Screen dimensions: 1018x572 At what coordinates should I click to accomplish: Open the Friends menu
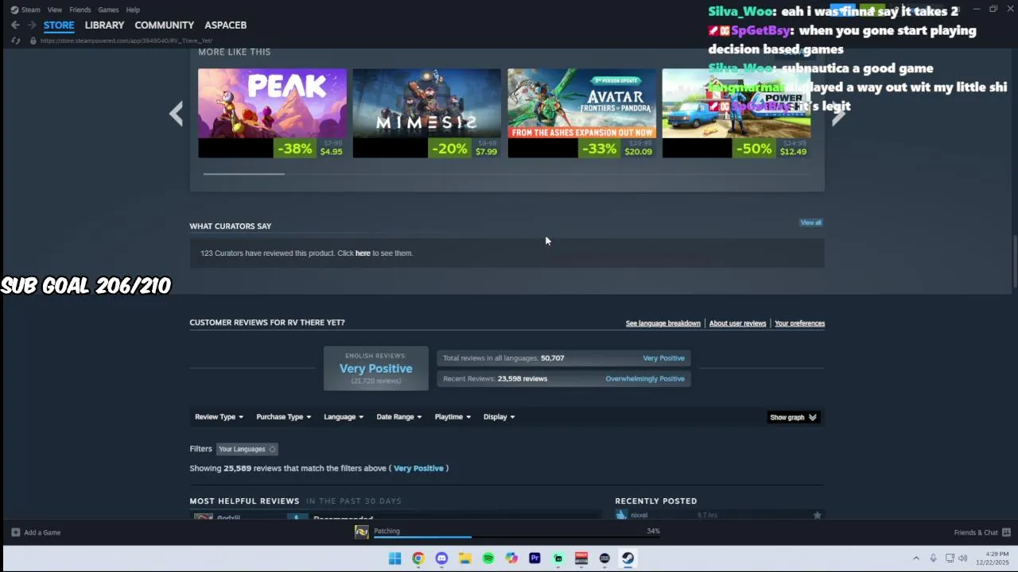(x=80, y=10)
